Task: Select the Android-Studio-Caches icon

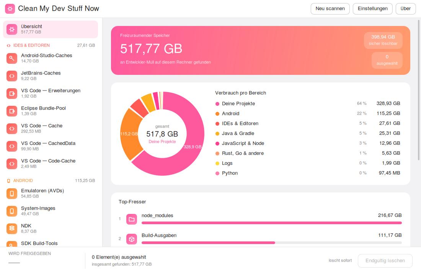Action: pos(12,58)
